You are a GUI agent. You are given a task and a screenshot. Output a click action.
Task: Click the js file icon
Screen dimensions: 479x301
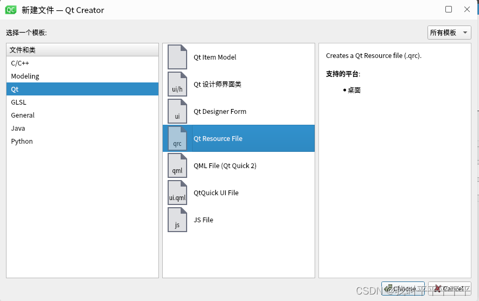177,220
